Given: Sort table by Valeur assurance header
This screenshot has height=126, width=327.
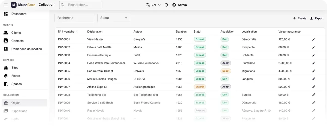Looking at the screenshot, I should (x=289, y=31).
